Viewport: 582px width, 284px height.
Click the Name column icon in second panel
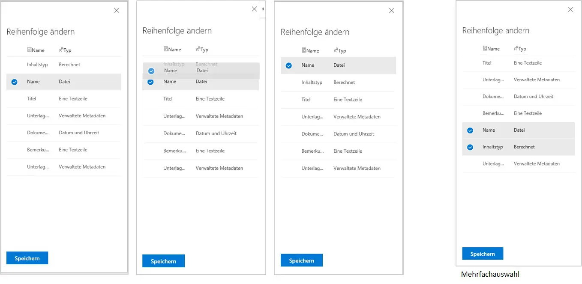(x=165, y=49)
